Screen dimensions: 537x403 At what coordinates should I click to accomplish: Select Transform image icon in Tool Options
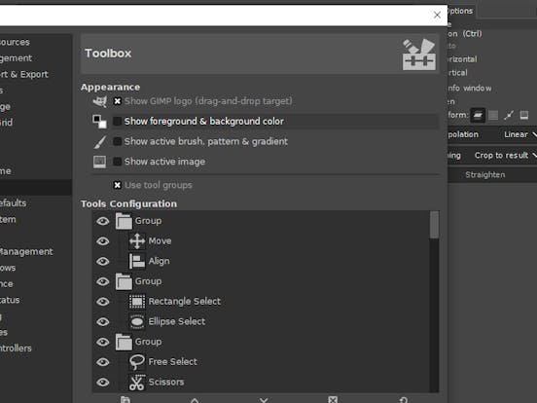pos(524,115)
